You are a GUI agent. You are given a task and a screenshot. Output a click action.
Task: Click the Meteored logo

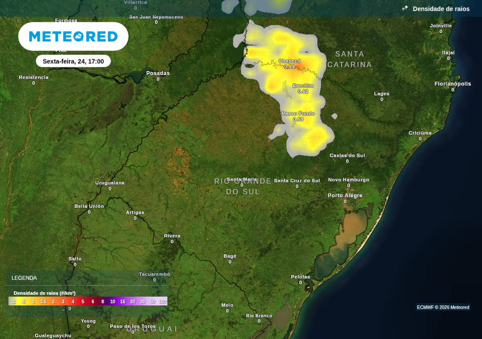[x=73, y=36]
